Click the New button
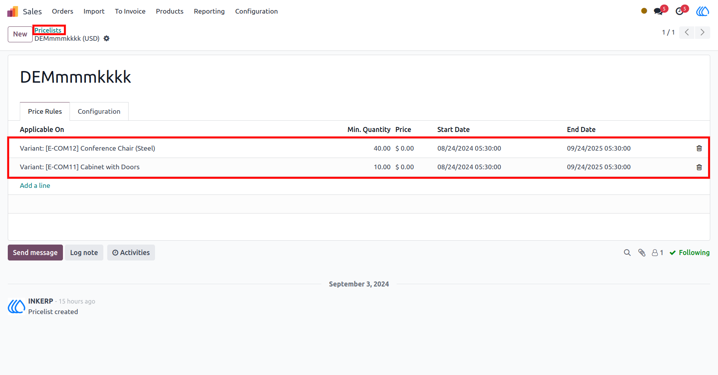The height and width of the screenshot is (375, 718). pos(20,34)
